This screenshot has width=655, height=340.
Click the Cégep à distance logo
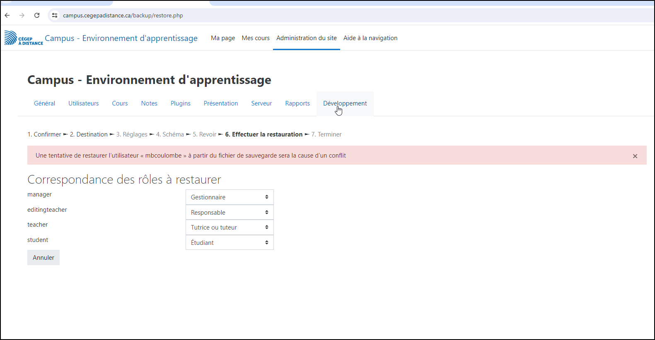24,38
